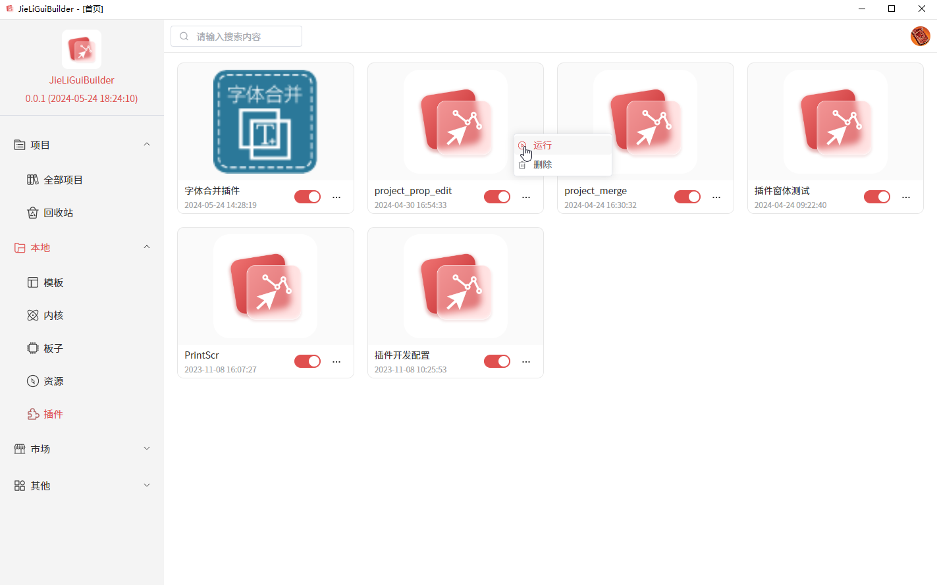This screenshot has height=585, width=937.
Task: Click the JieLiGuiBuilder name text in sidebar
Action: click(82, 80)
